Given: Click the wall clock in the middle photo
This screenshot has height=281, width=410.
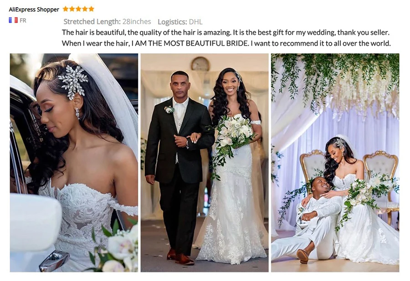Looking at the screenshot, I should pyautogui.click(x=200, y=64).
